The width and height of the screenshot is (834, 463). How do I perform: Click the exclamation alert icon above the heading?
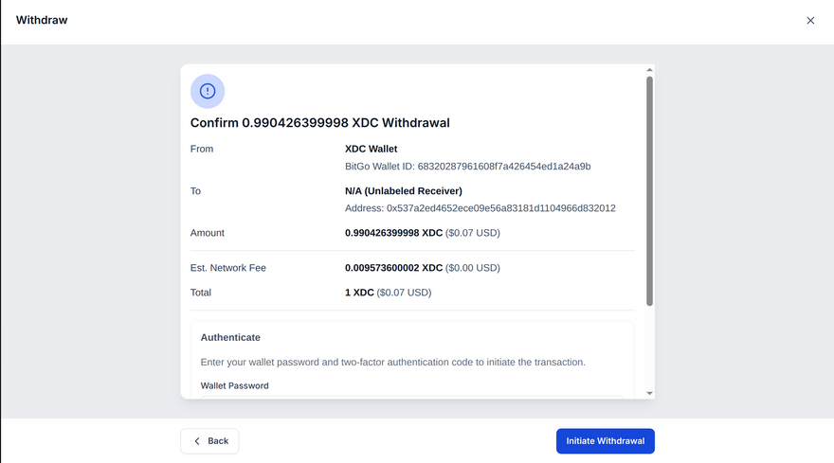208,91
